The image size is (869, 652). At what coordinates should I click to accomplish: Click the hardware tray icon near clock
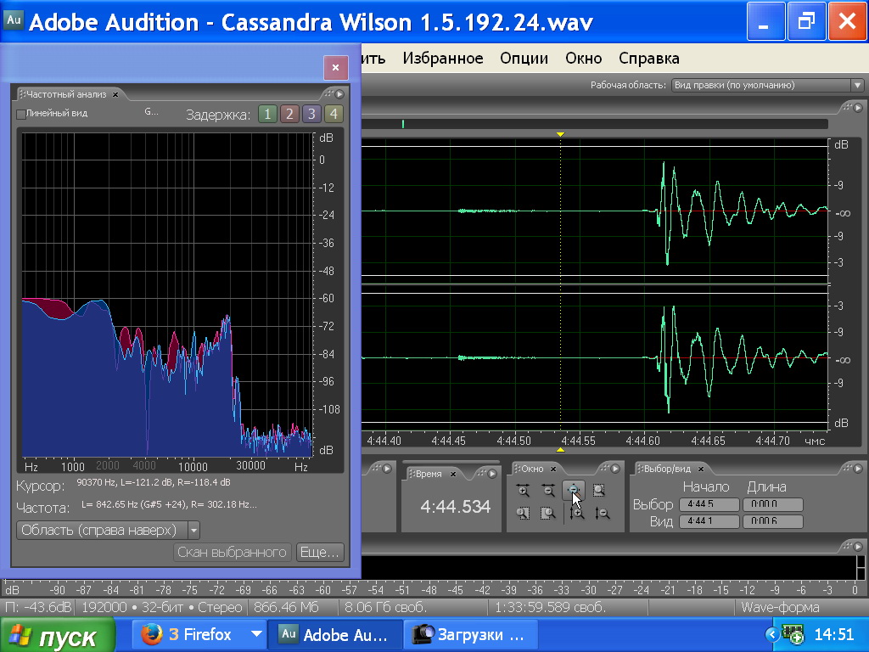coord(793,634)
